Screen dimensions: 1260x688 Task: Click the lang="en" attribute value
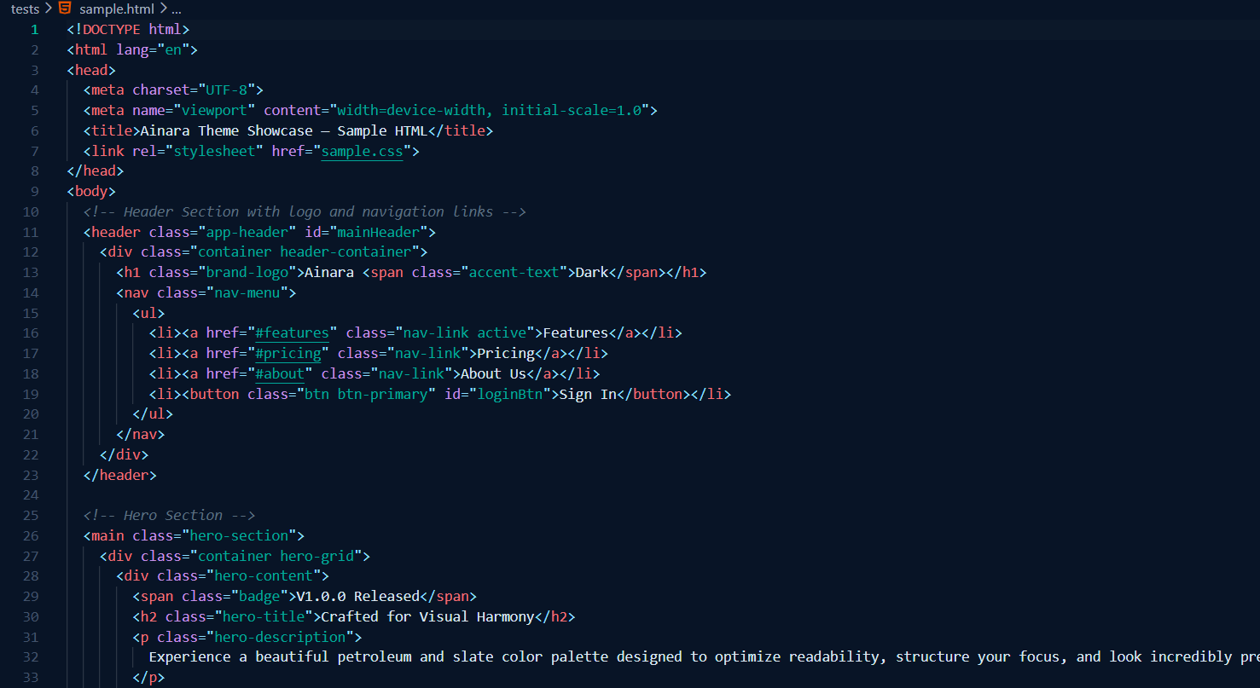click(173, 49)
